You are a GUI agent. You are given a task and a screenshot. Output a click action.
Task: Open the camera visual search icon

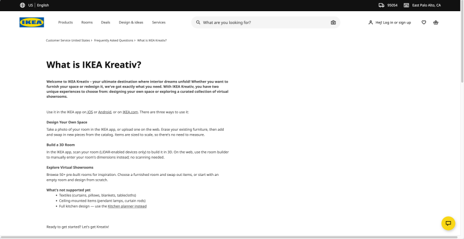coord(333,22)
